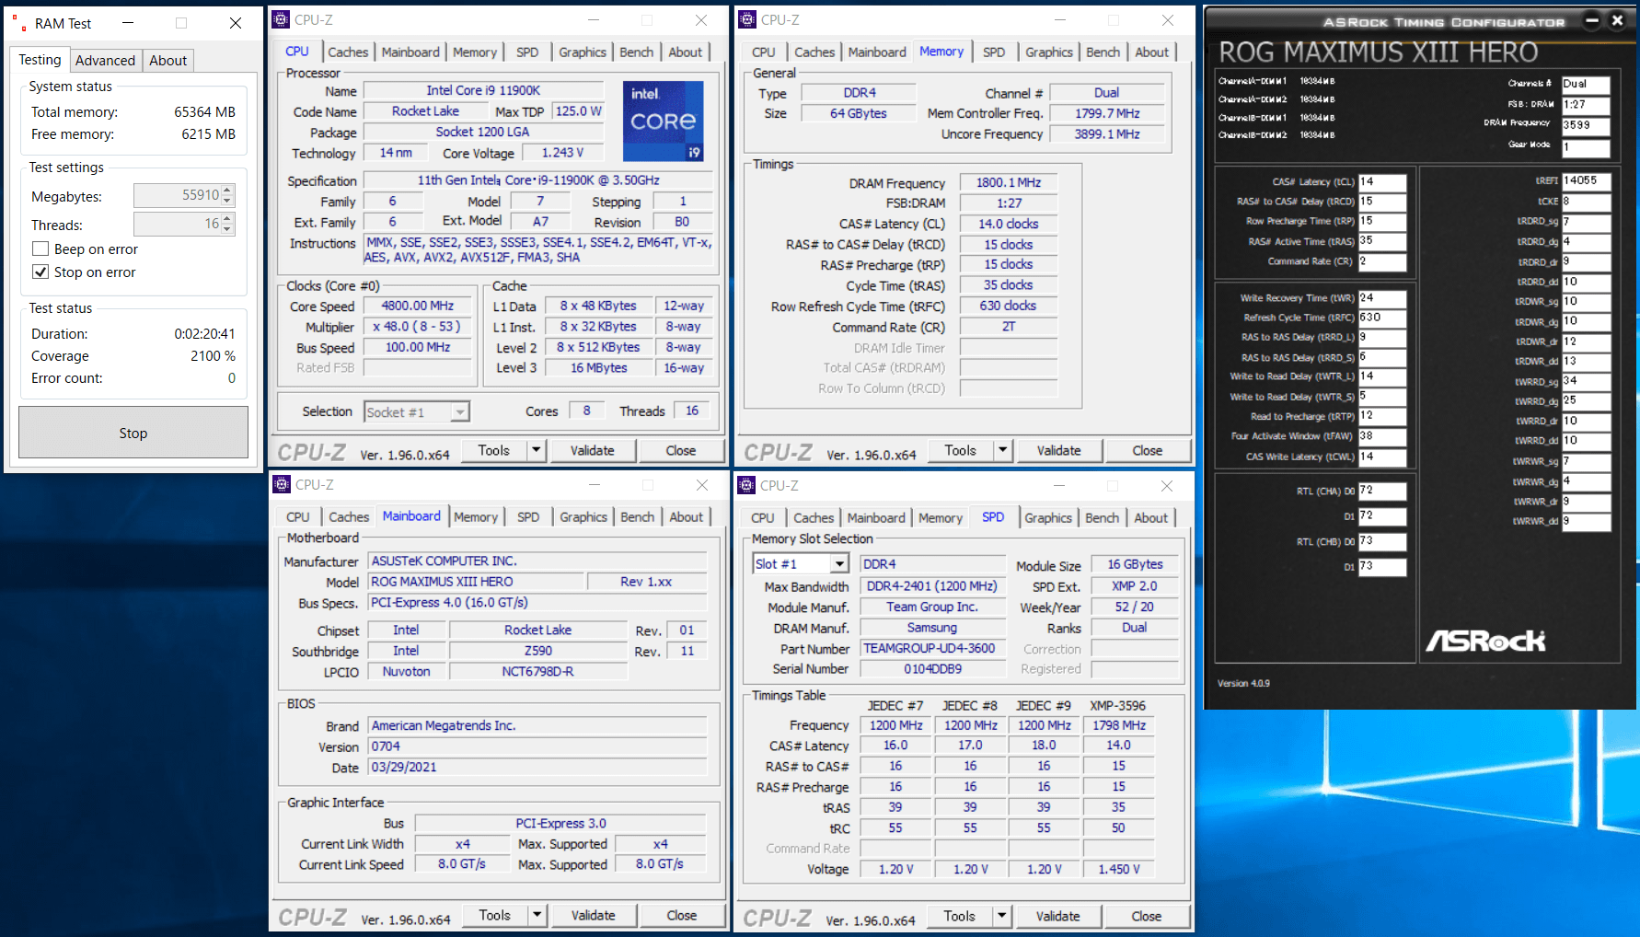Click the Multiplier value x 48.0 (8 - 53)
The width and height of the screenshot is (1640, 937).
[x=418, y=327]
